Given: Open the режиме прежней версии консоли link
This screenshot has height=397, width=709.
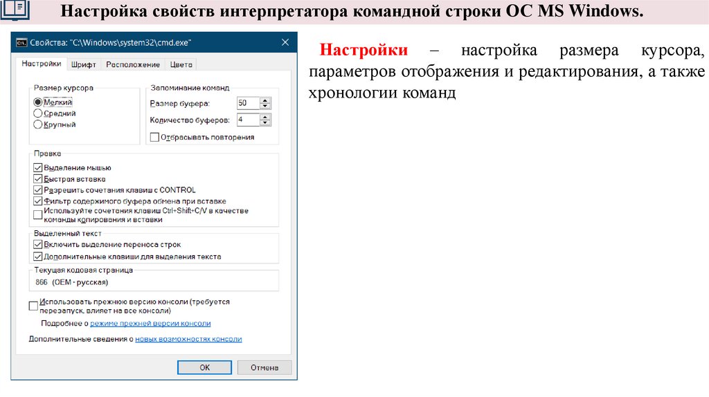Looking at the screenshot, I should tap(150, 324).
